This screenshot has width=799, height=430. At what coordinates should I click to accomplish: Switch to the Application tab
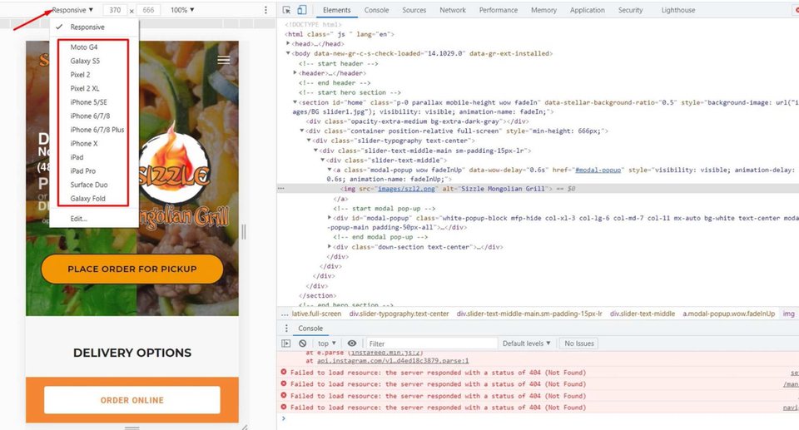click(587, 10)
